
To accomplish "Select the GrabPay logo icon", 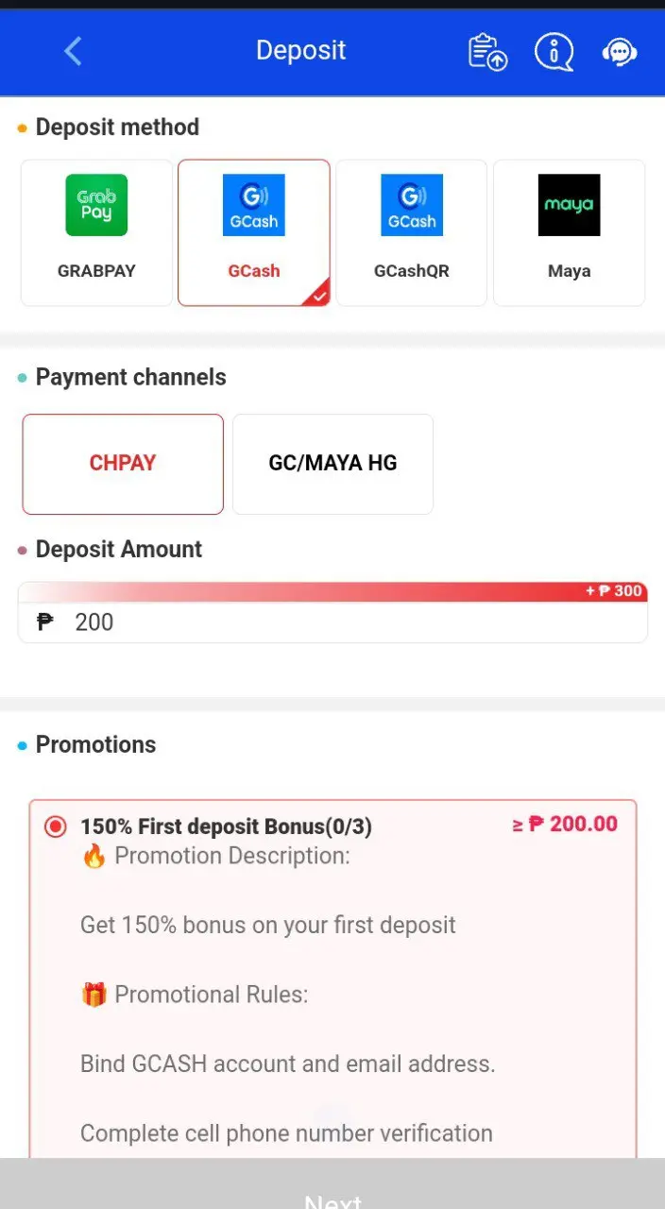I will (x=96, y=205).
